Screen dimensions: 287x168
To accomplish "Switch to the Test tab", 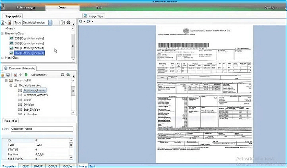I will [99, 7].
